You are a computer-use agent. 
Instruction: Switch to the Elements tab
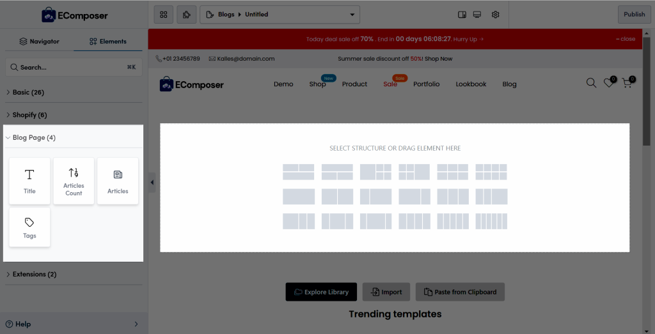point(107,42)
